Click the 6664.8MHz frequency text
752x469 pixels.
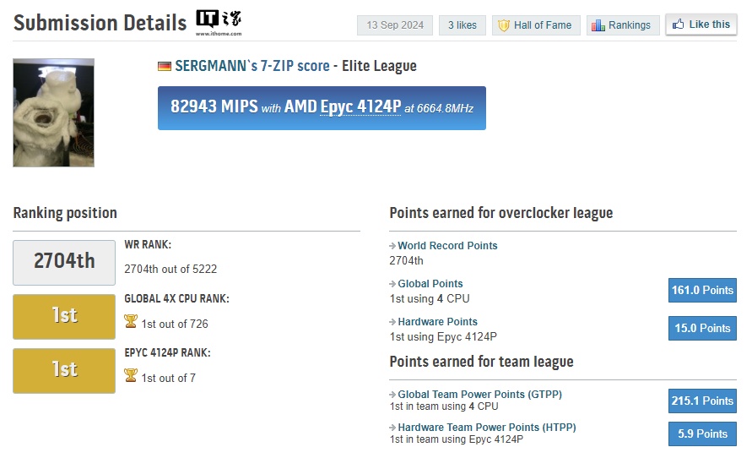445,108
